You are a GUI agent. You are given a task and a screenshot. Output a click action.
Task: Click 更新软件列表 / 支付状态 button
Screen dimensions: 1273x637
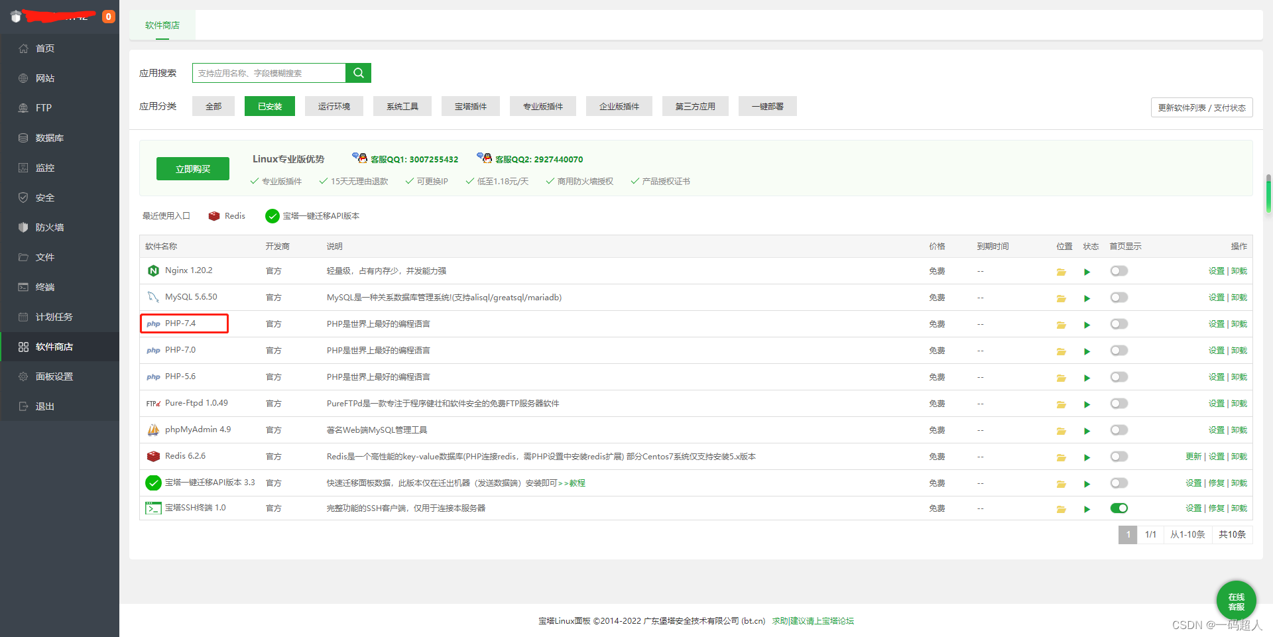click(1201, 107)
